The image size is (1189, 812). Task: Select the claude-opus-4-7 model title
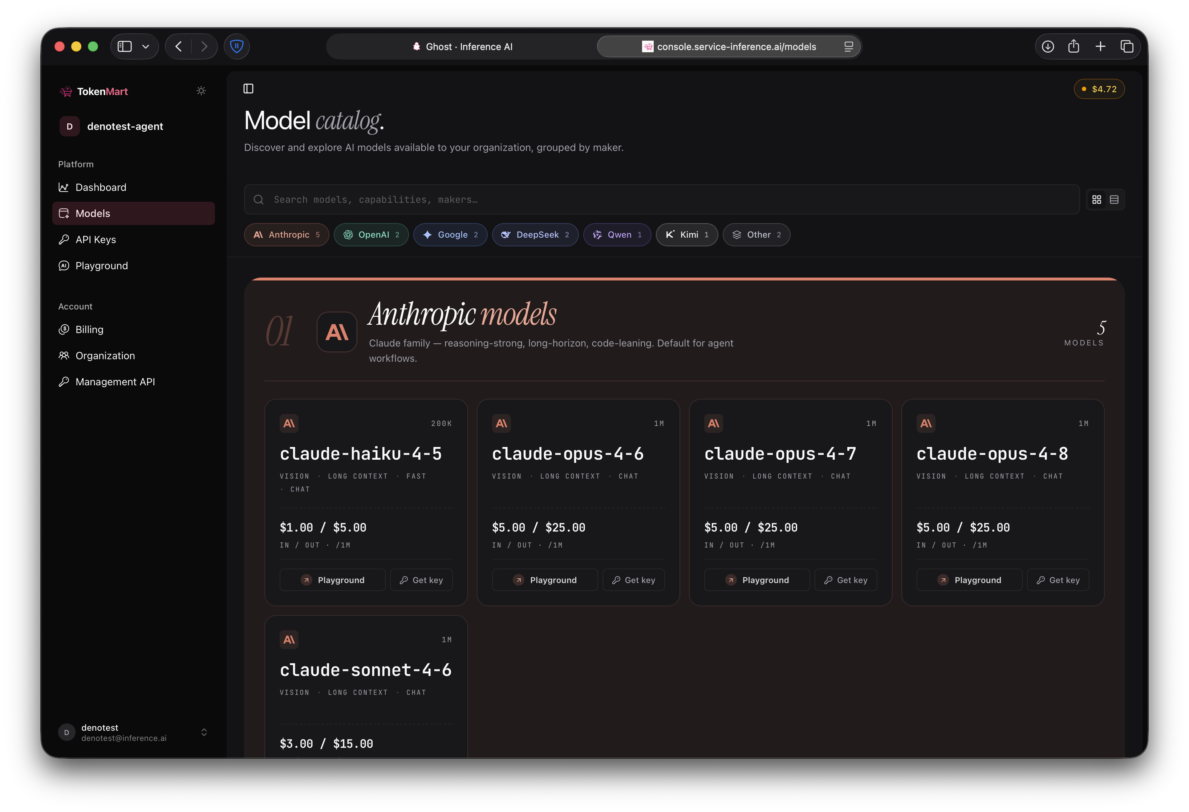click(780, 454)
